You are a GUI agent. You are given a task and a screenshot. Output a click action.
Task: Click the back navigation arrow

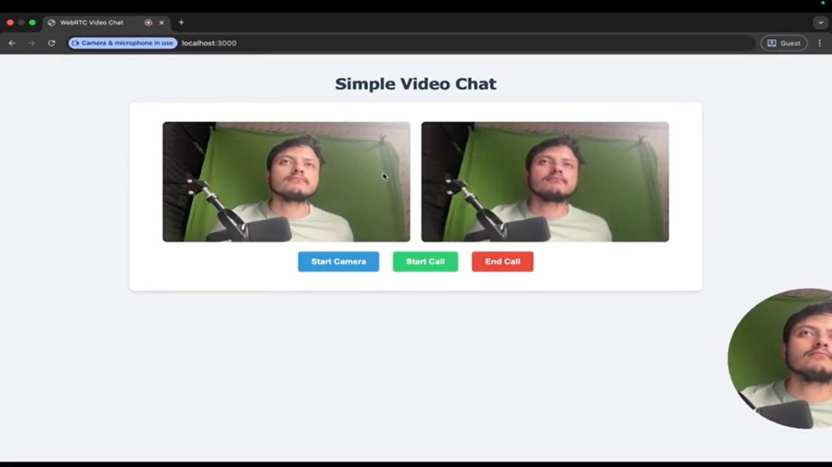tap(12, 43)
